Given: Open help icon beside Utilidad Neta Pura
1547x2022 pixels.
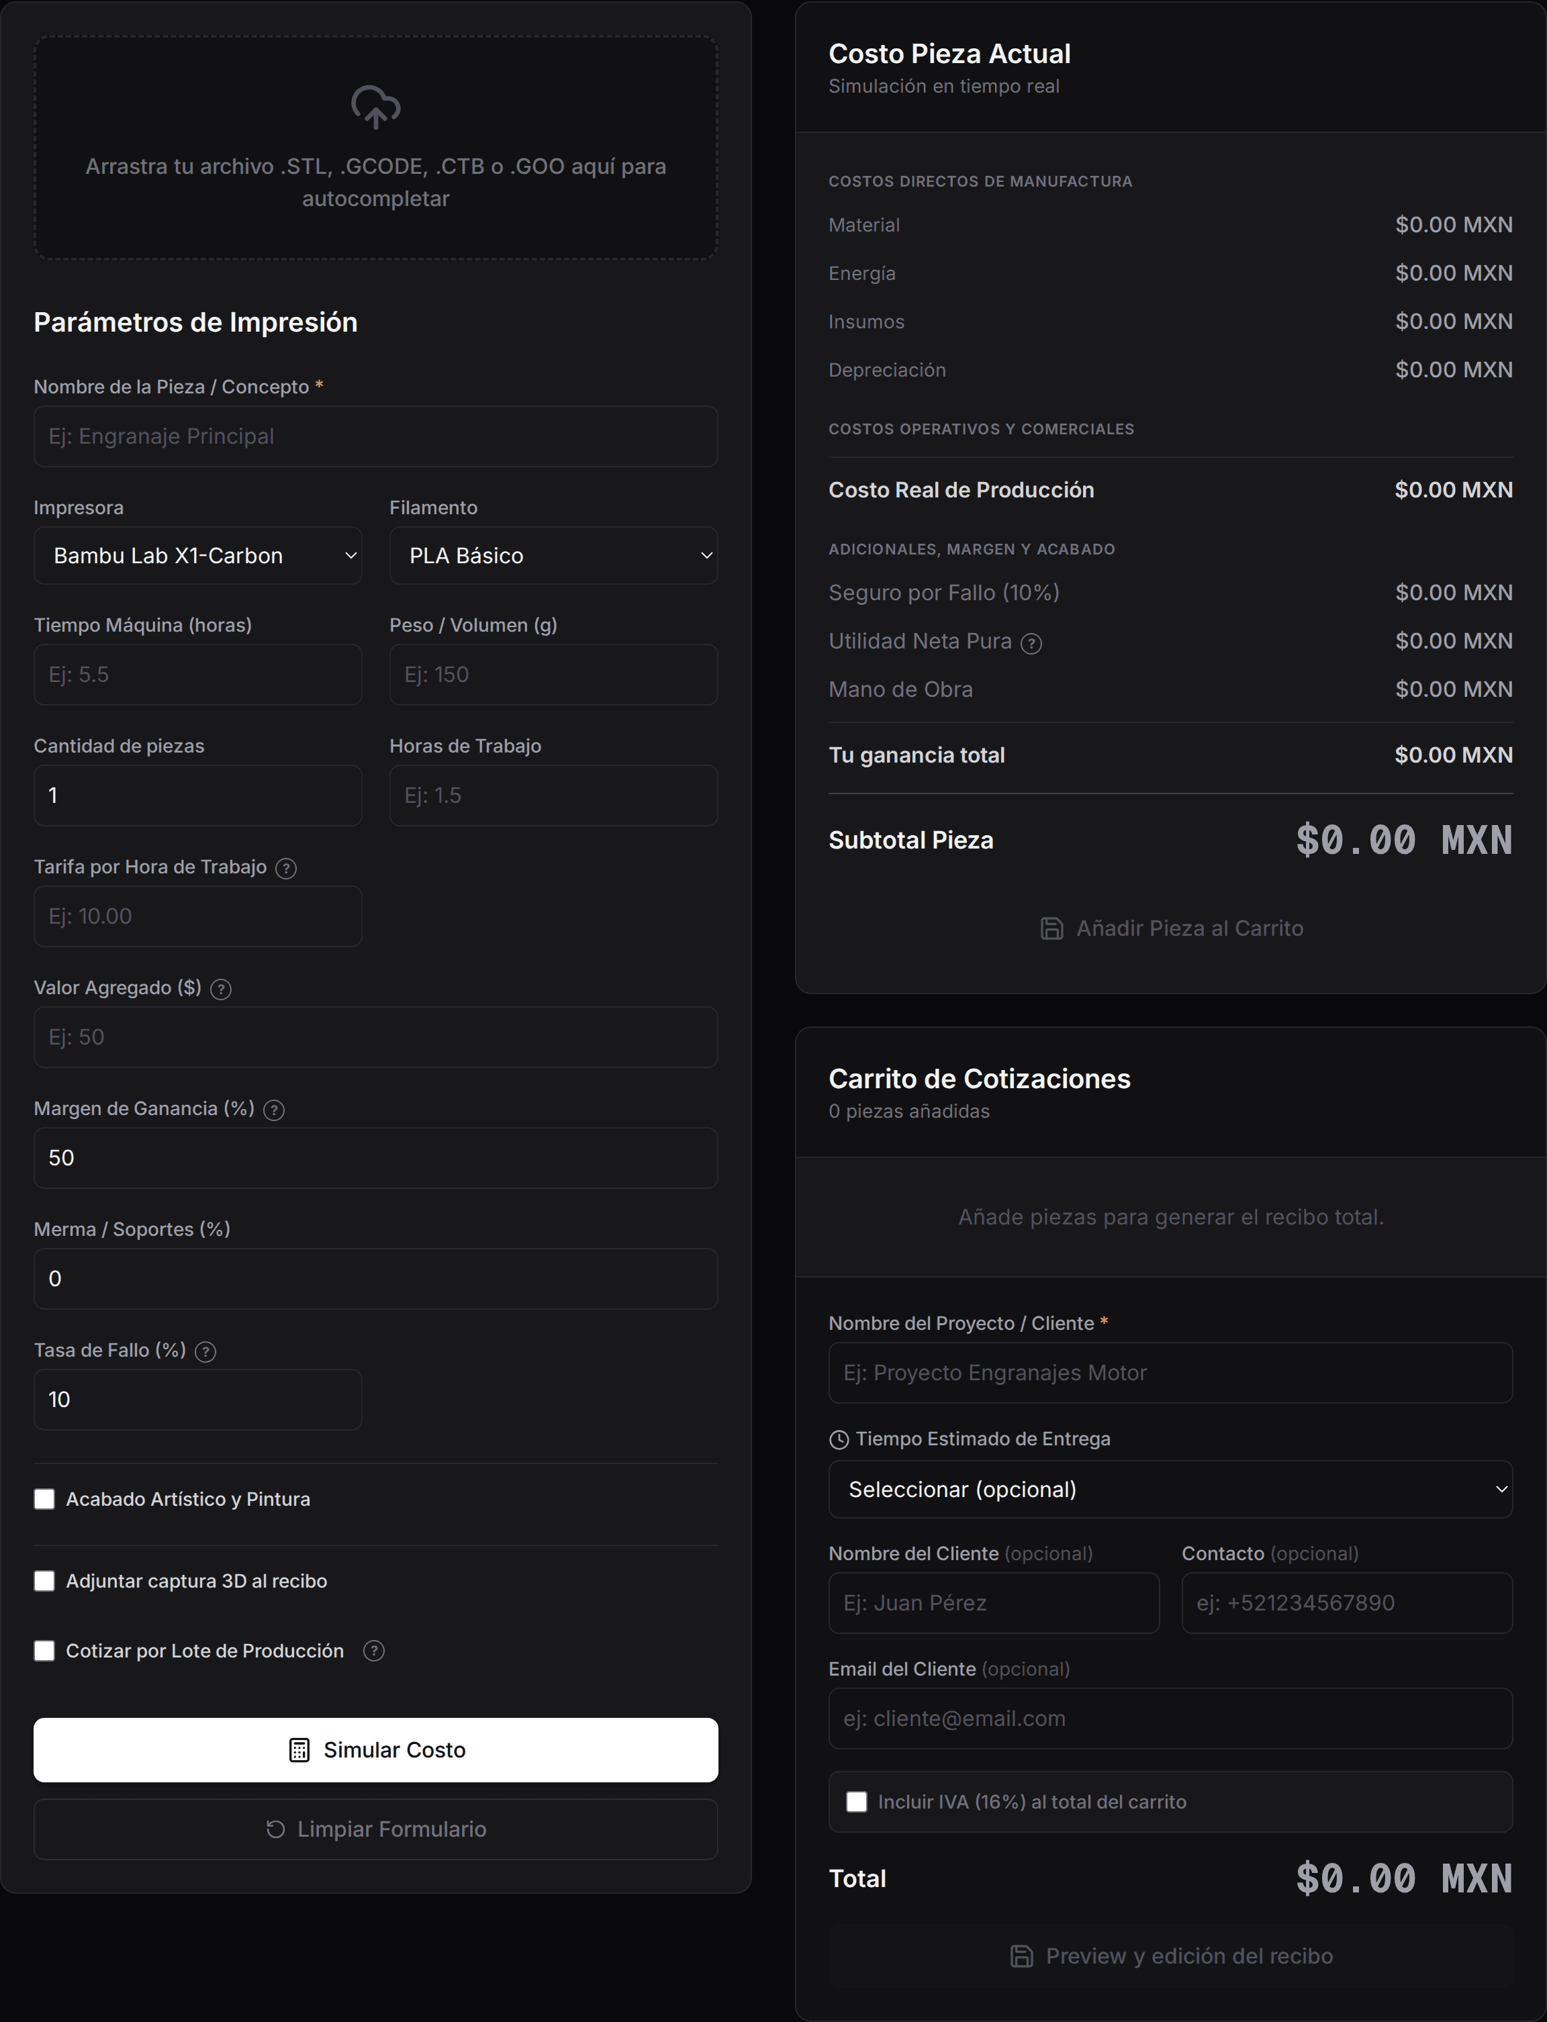Looking at the screenshot, I should coord(1031,644).
